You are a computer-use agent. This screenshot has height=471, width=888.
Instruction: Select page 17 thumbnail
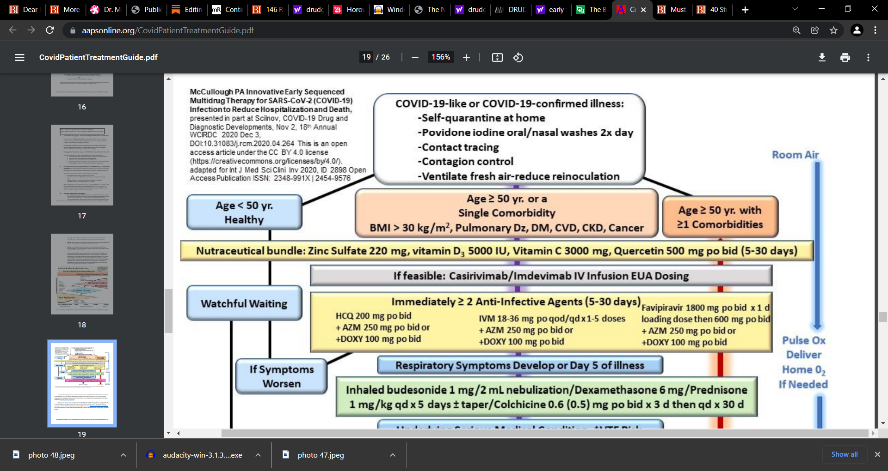pyautogui.click(x=82, y=165)
